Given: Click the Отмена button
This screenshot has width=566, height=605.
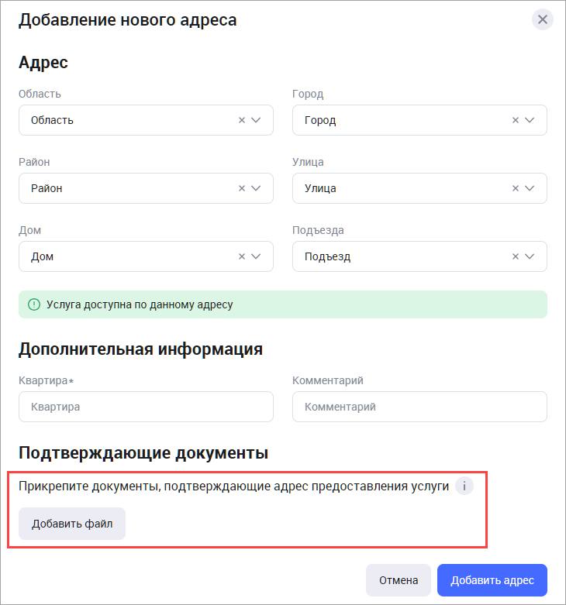Looking at the screenshot, I should coord(399,580).
